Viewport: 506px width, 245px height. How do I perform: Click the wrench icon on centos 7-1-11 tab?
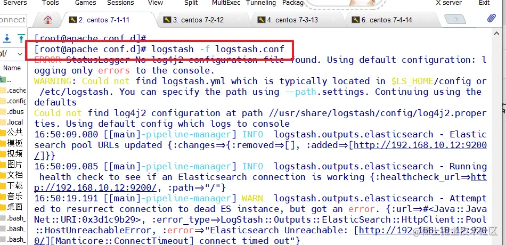[x=72, y=20]
